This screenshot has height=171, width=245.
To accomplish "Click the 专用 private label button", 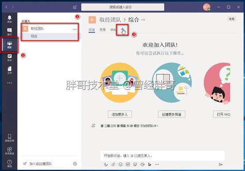I will (232, 19).
